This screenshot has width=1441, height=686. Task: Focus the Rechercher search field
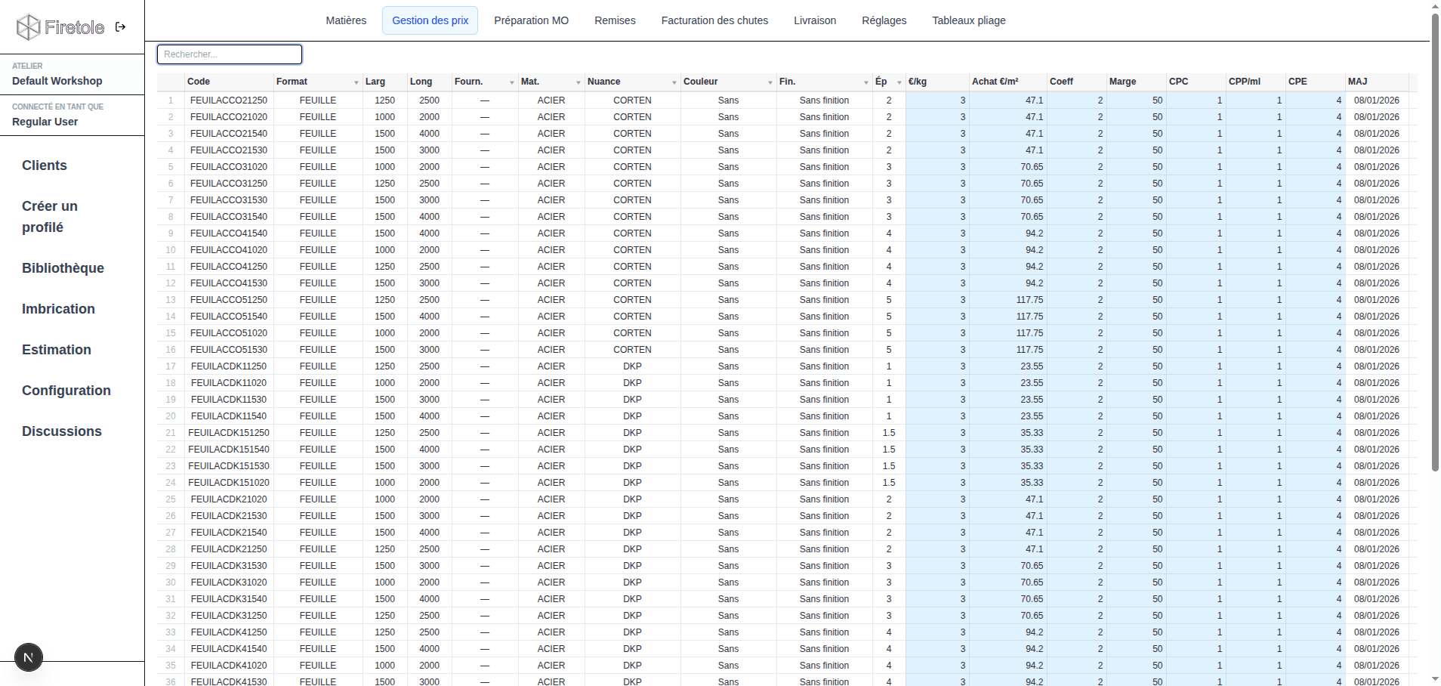pos(230,54)
